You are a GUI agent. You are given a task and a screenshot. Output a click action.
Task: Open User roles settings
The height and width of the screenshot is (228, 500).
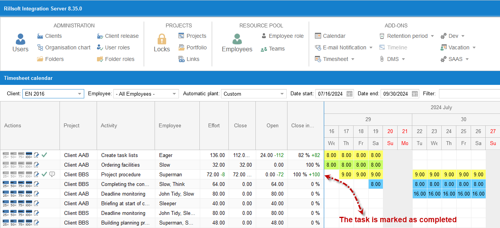pyautogui.click(x=113, y=47)
